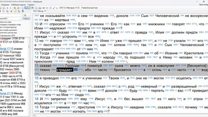The image size is (208, 117).
Task: Click verse number 17
Action: tap(36, 86)
